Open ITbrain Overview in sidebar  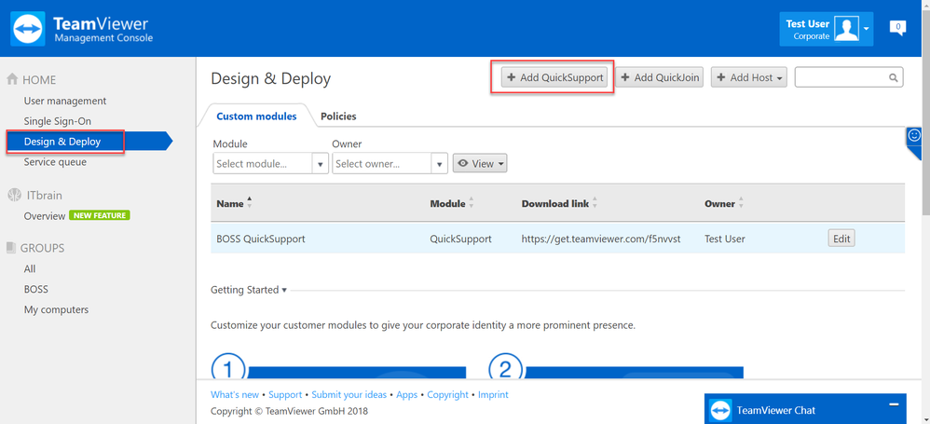pyautogui.click(x=45, y=216)
